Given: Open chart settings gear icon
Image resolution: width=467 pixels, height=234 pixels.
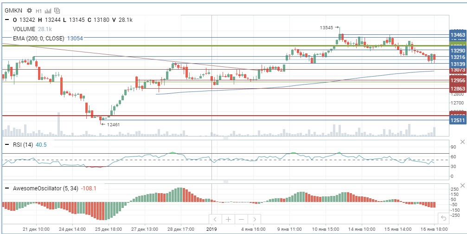Looking at the screenshot, I should (x=29, y=10).
